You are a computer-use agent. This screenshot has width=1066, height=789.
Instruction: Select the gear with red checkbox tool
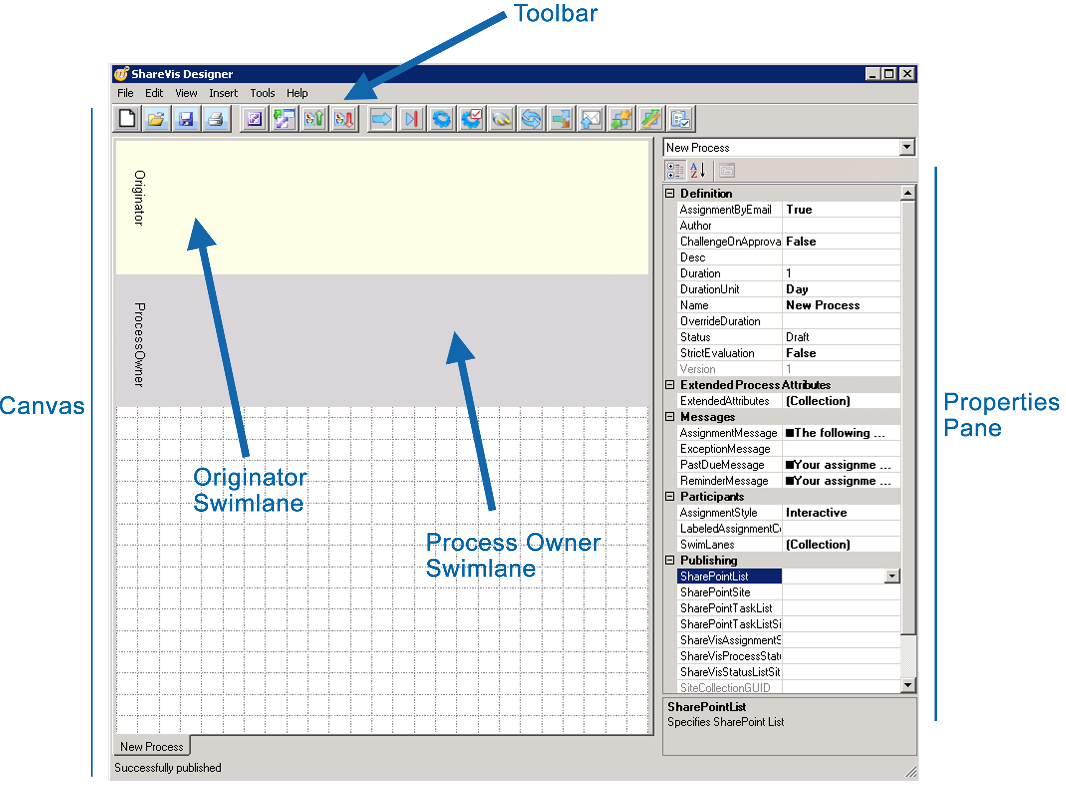coord(472,118)
